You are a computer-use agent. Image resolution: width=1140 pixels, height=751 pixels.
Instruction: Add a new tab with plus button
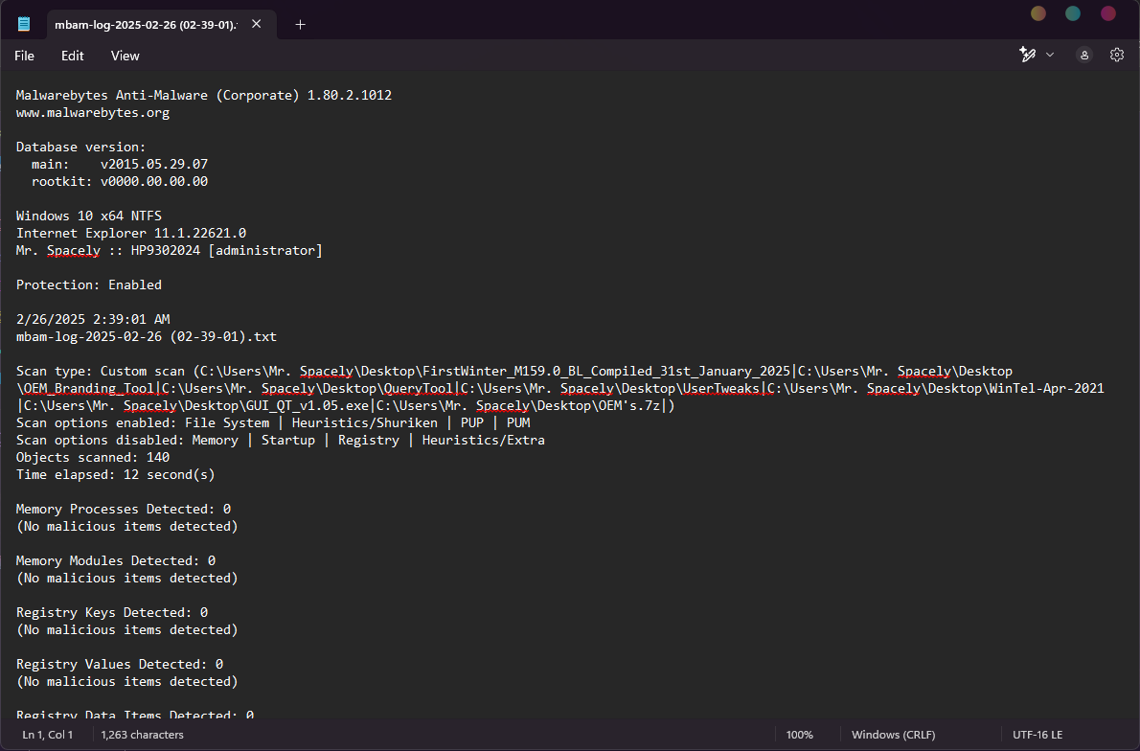coord(300,25)
